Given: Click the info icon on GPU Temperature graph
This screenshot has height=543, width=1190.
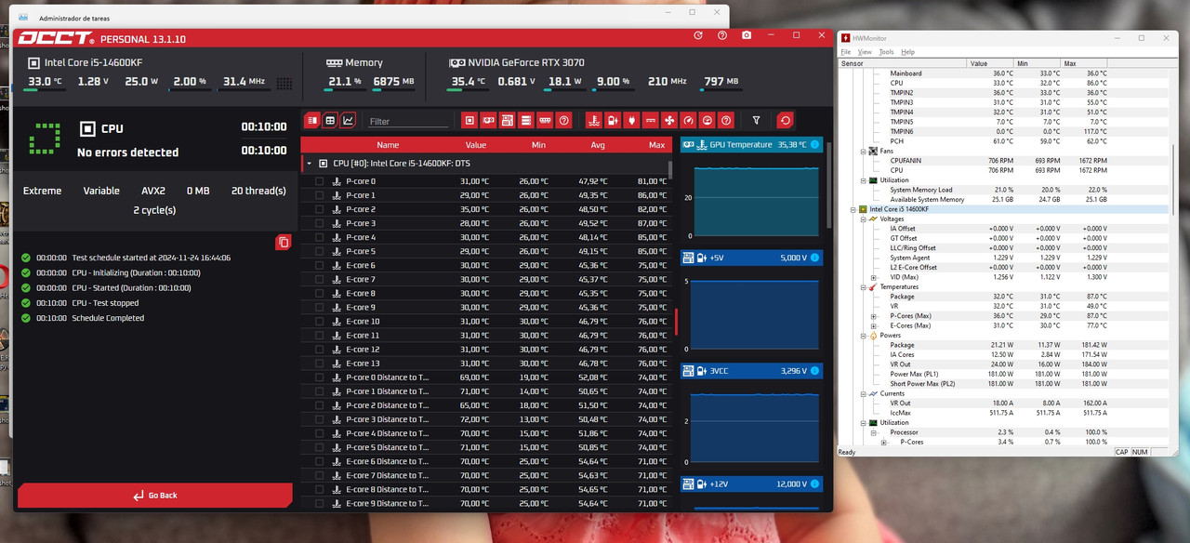Looking at the screenshot, I should [x=814, y=144].
